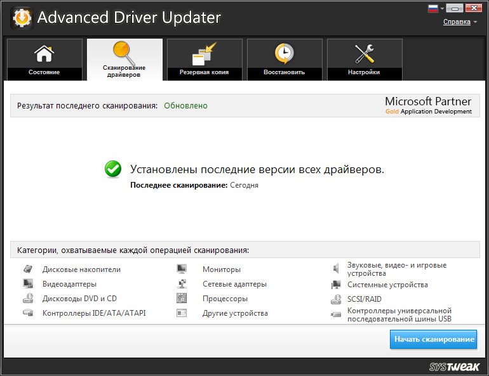This screenshot has height=376, width=489.
Task: Click Звуковые, видео- и игровые устройства label
Action: (x=397, y=269)
